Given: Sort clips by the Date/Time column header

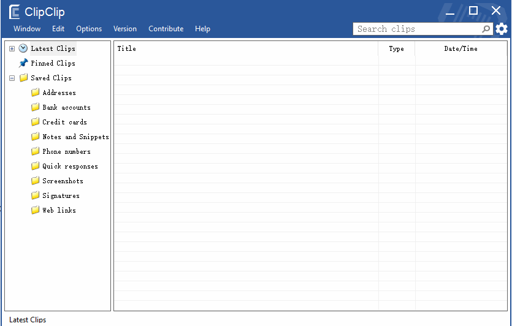Looking at the screenshot, I should (x=460, y=48).
